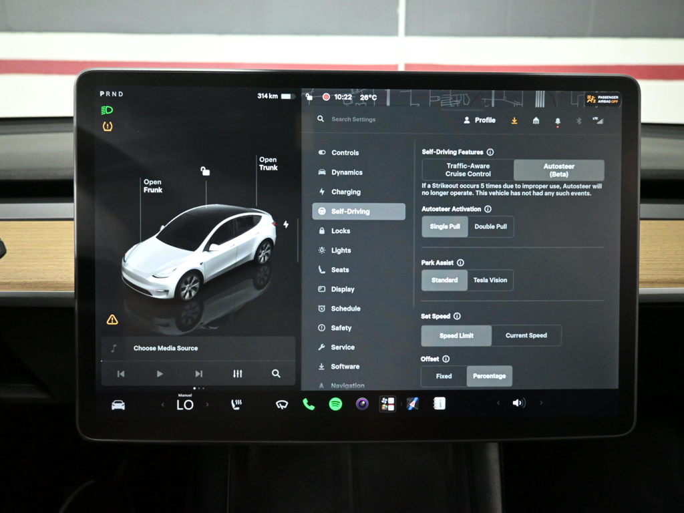The height and width of the screenshot is (513, 684).
Task: Tap Open Frunk
Action: [153, 186]
